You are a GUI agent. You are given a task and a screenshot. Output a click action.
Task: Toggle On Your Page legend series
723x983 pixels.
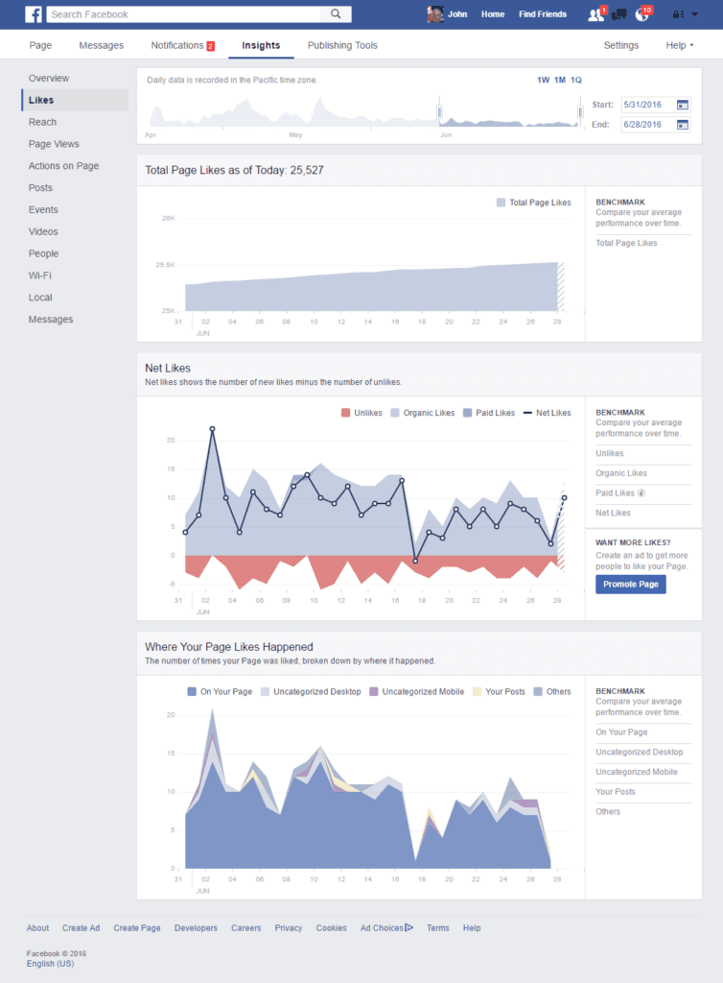(220, 691)
